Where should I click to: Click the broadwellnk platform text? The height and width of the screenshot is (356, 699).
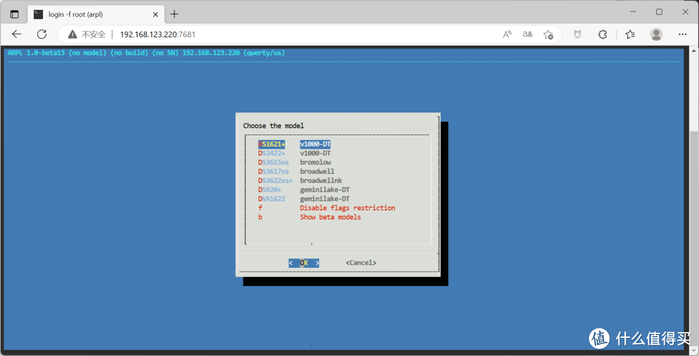tap(321, 181)
